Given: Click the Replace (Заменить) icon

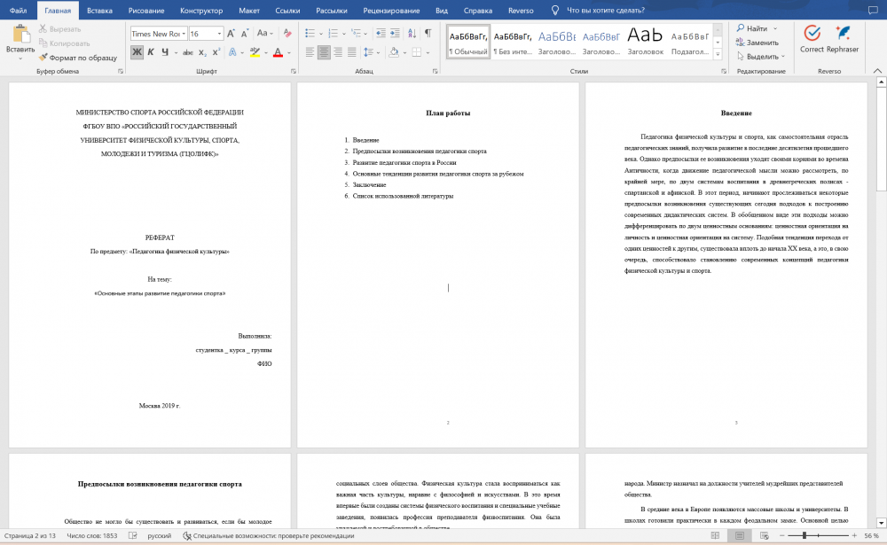Looking at the screenshot, I should tap(740, 43).
